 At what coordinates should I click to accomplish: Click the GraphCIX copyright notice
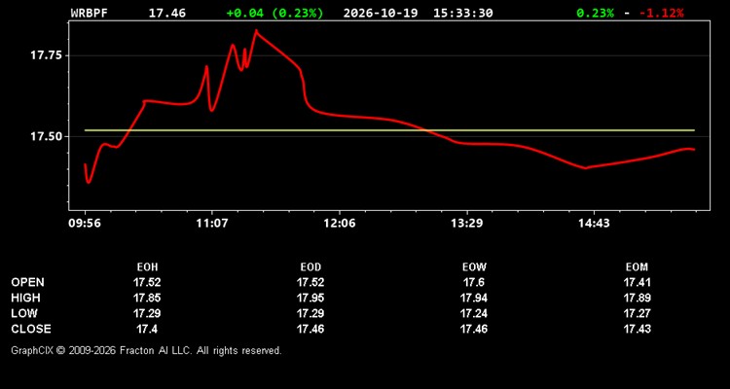(146, 350)
